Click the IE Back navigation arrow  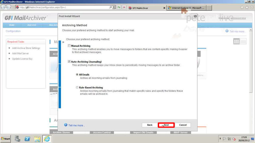pyautogui.click(x=3, y=7)
